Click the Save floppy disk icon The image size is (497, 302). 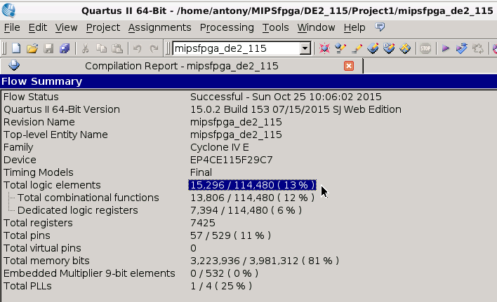pyautogui.click(x=48, y=48)
